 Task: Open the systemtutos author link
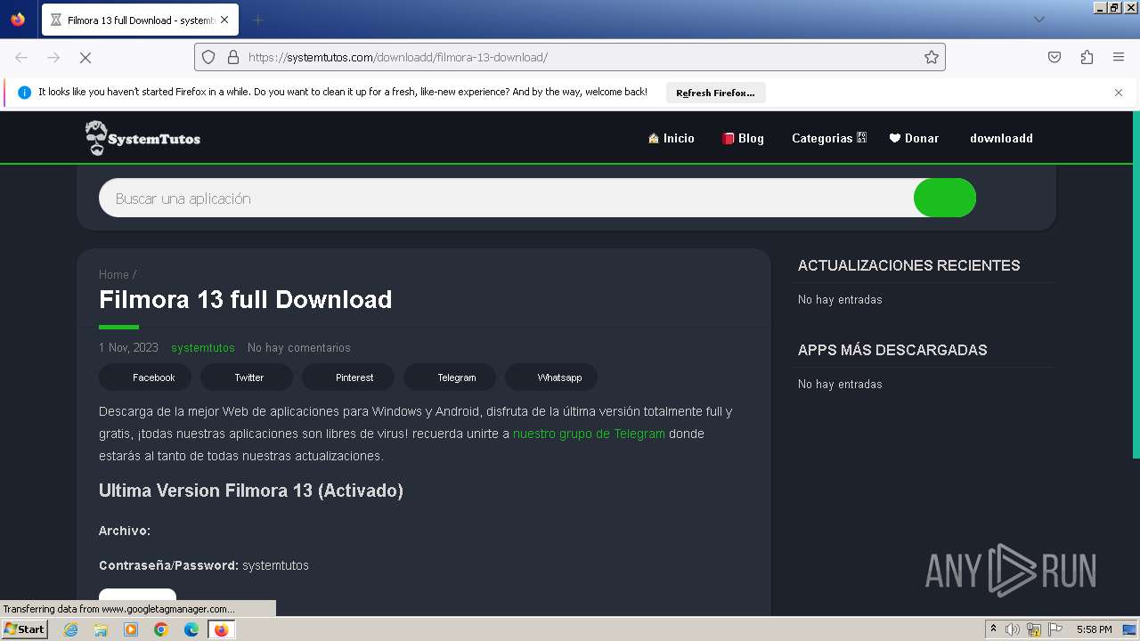click(203, 347)
